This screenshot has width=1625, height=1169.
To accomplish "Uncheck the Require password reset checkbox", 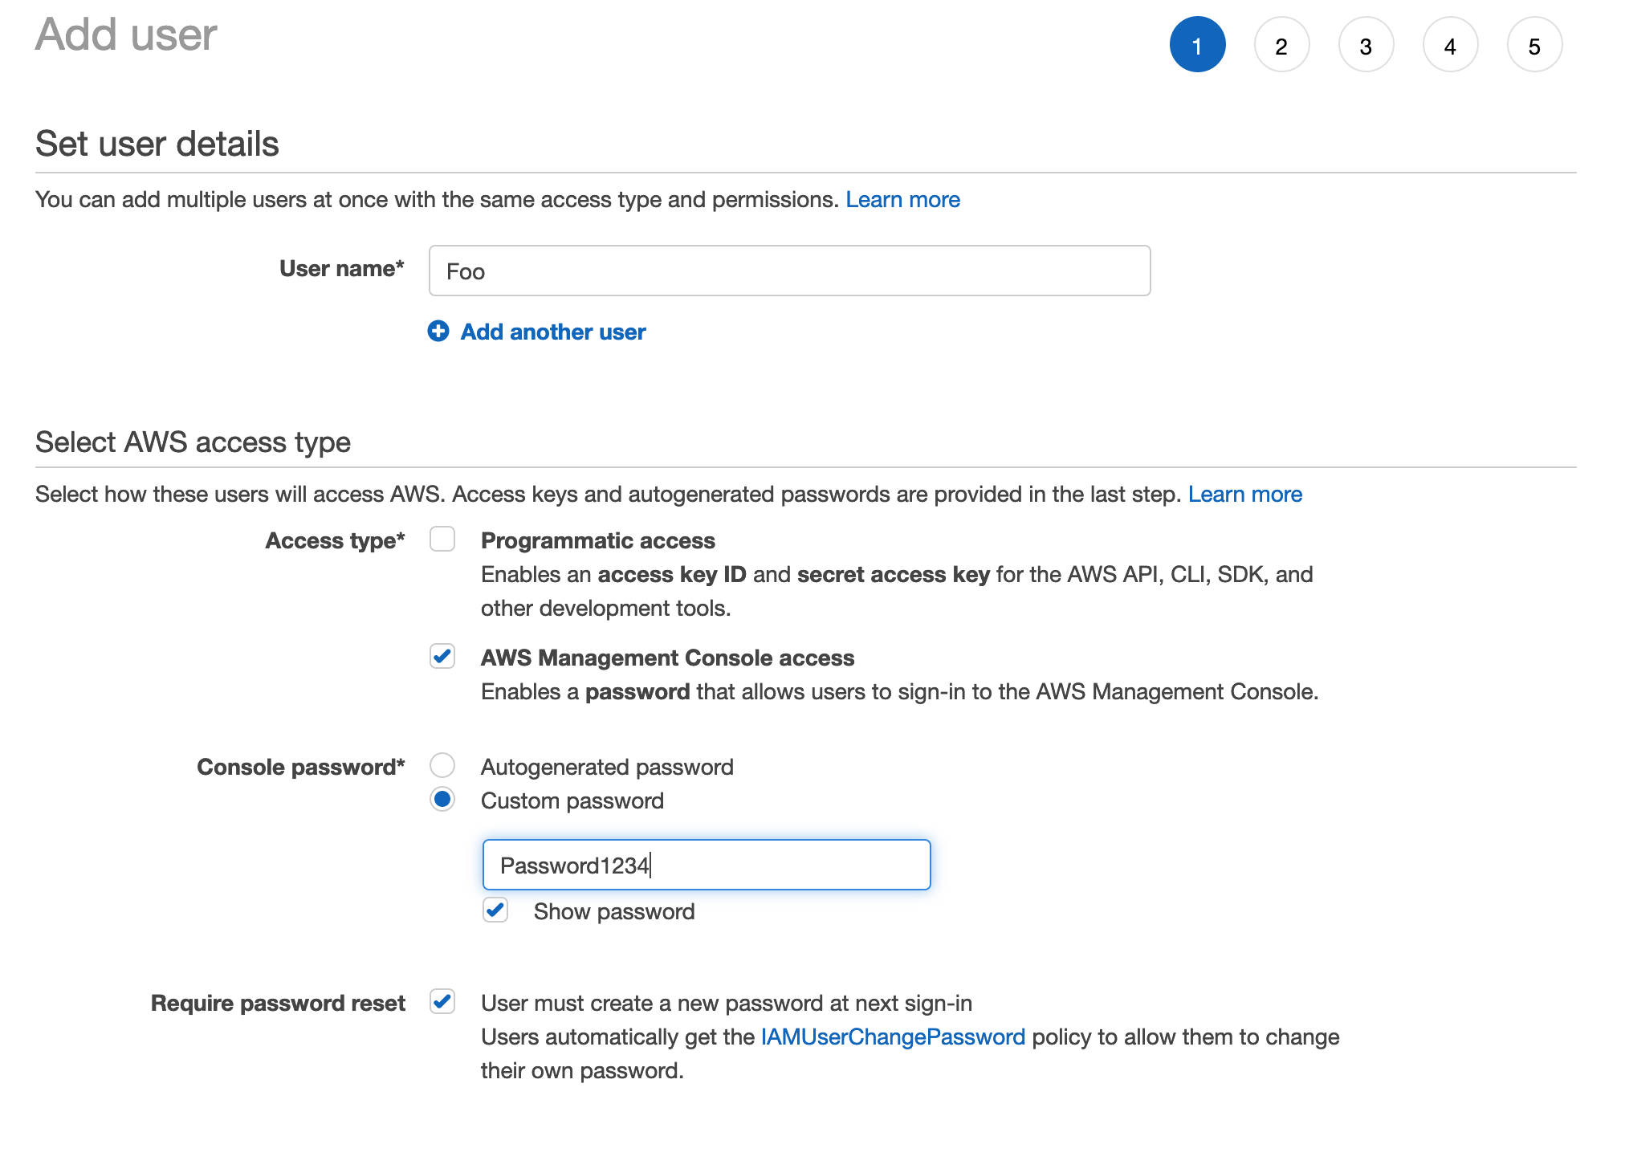I will pyautogui.click(x=442, y=1001).
